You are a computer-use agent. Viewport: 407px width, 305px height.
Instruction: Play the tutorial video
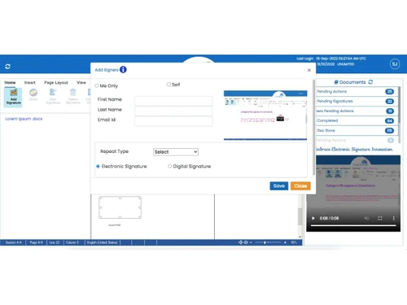click(x=313, y=218)
